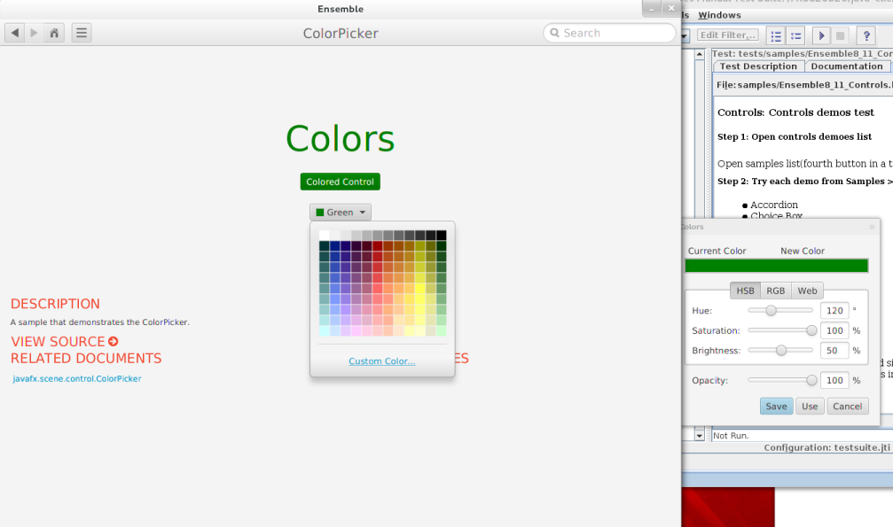The width and height of the screenshot is (893, 527).
Task: Switch to HSB color mode
Action: tap(746, 291)
